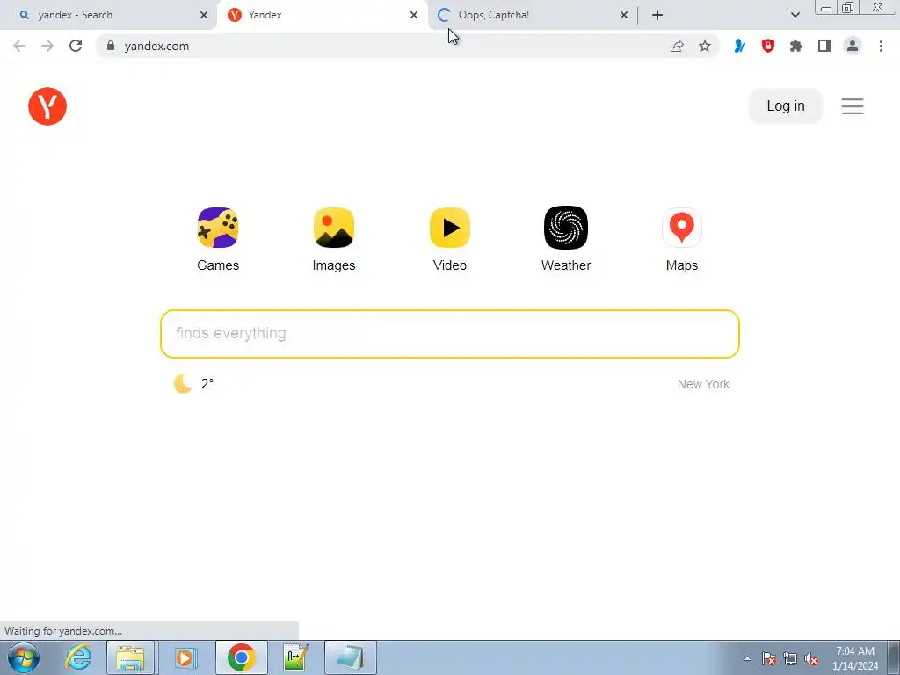This screenshot has height=675, width=900.
Task: Close the Yandex tab
Action: pyautogui.click(x=414, y=15)
